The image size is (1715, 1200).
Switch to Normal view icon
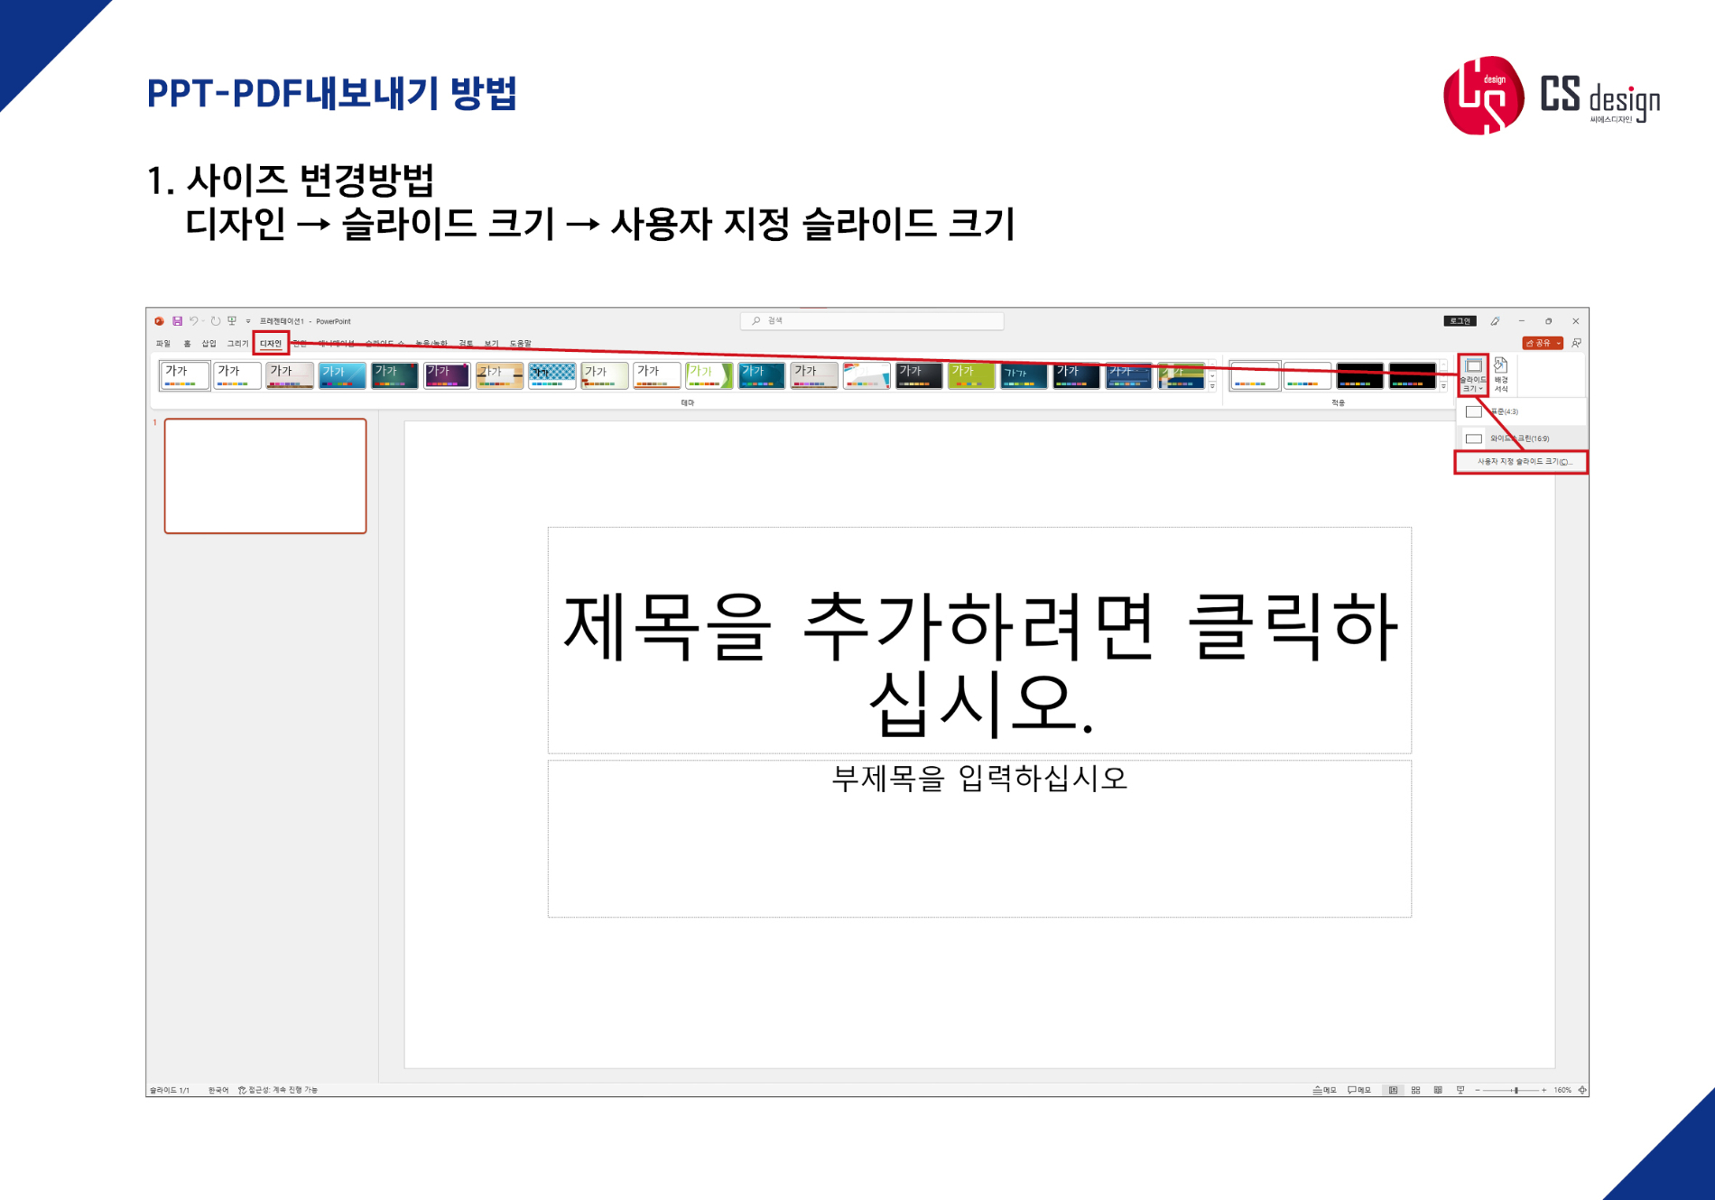pos(1394,1090)
